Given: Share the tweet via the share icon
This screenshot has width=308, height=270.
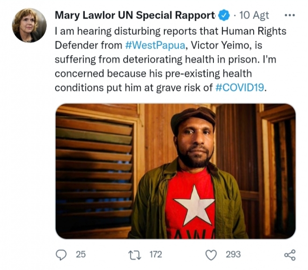Looking at the screenshot, I should pos(290,255).
